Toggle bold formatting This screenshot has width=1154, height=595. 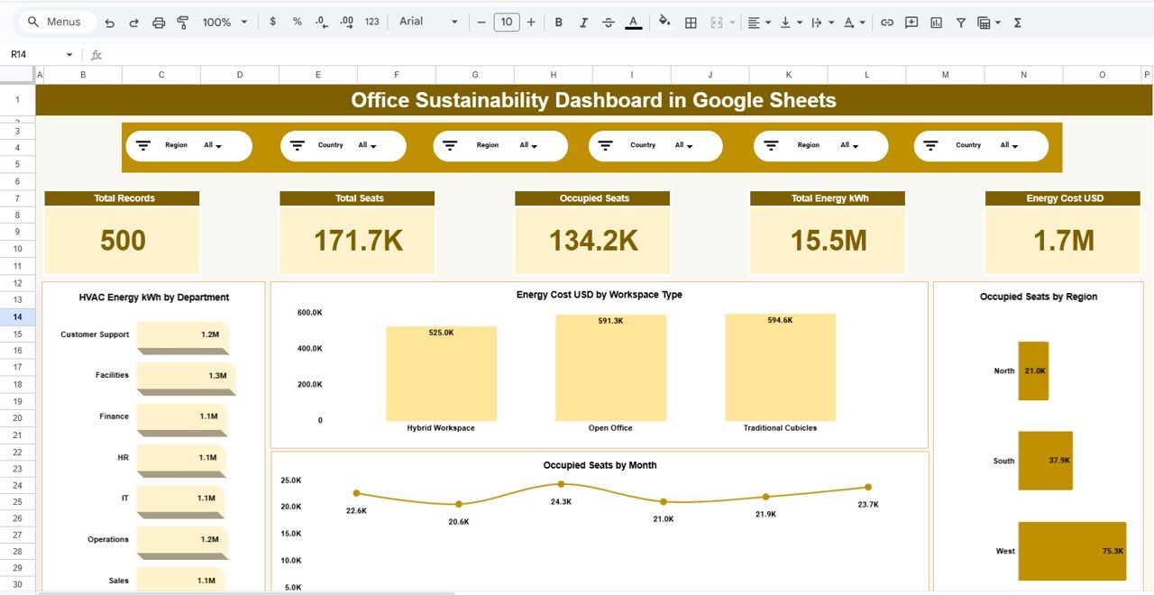click(x=558, y=22)
